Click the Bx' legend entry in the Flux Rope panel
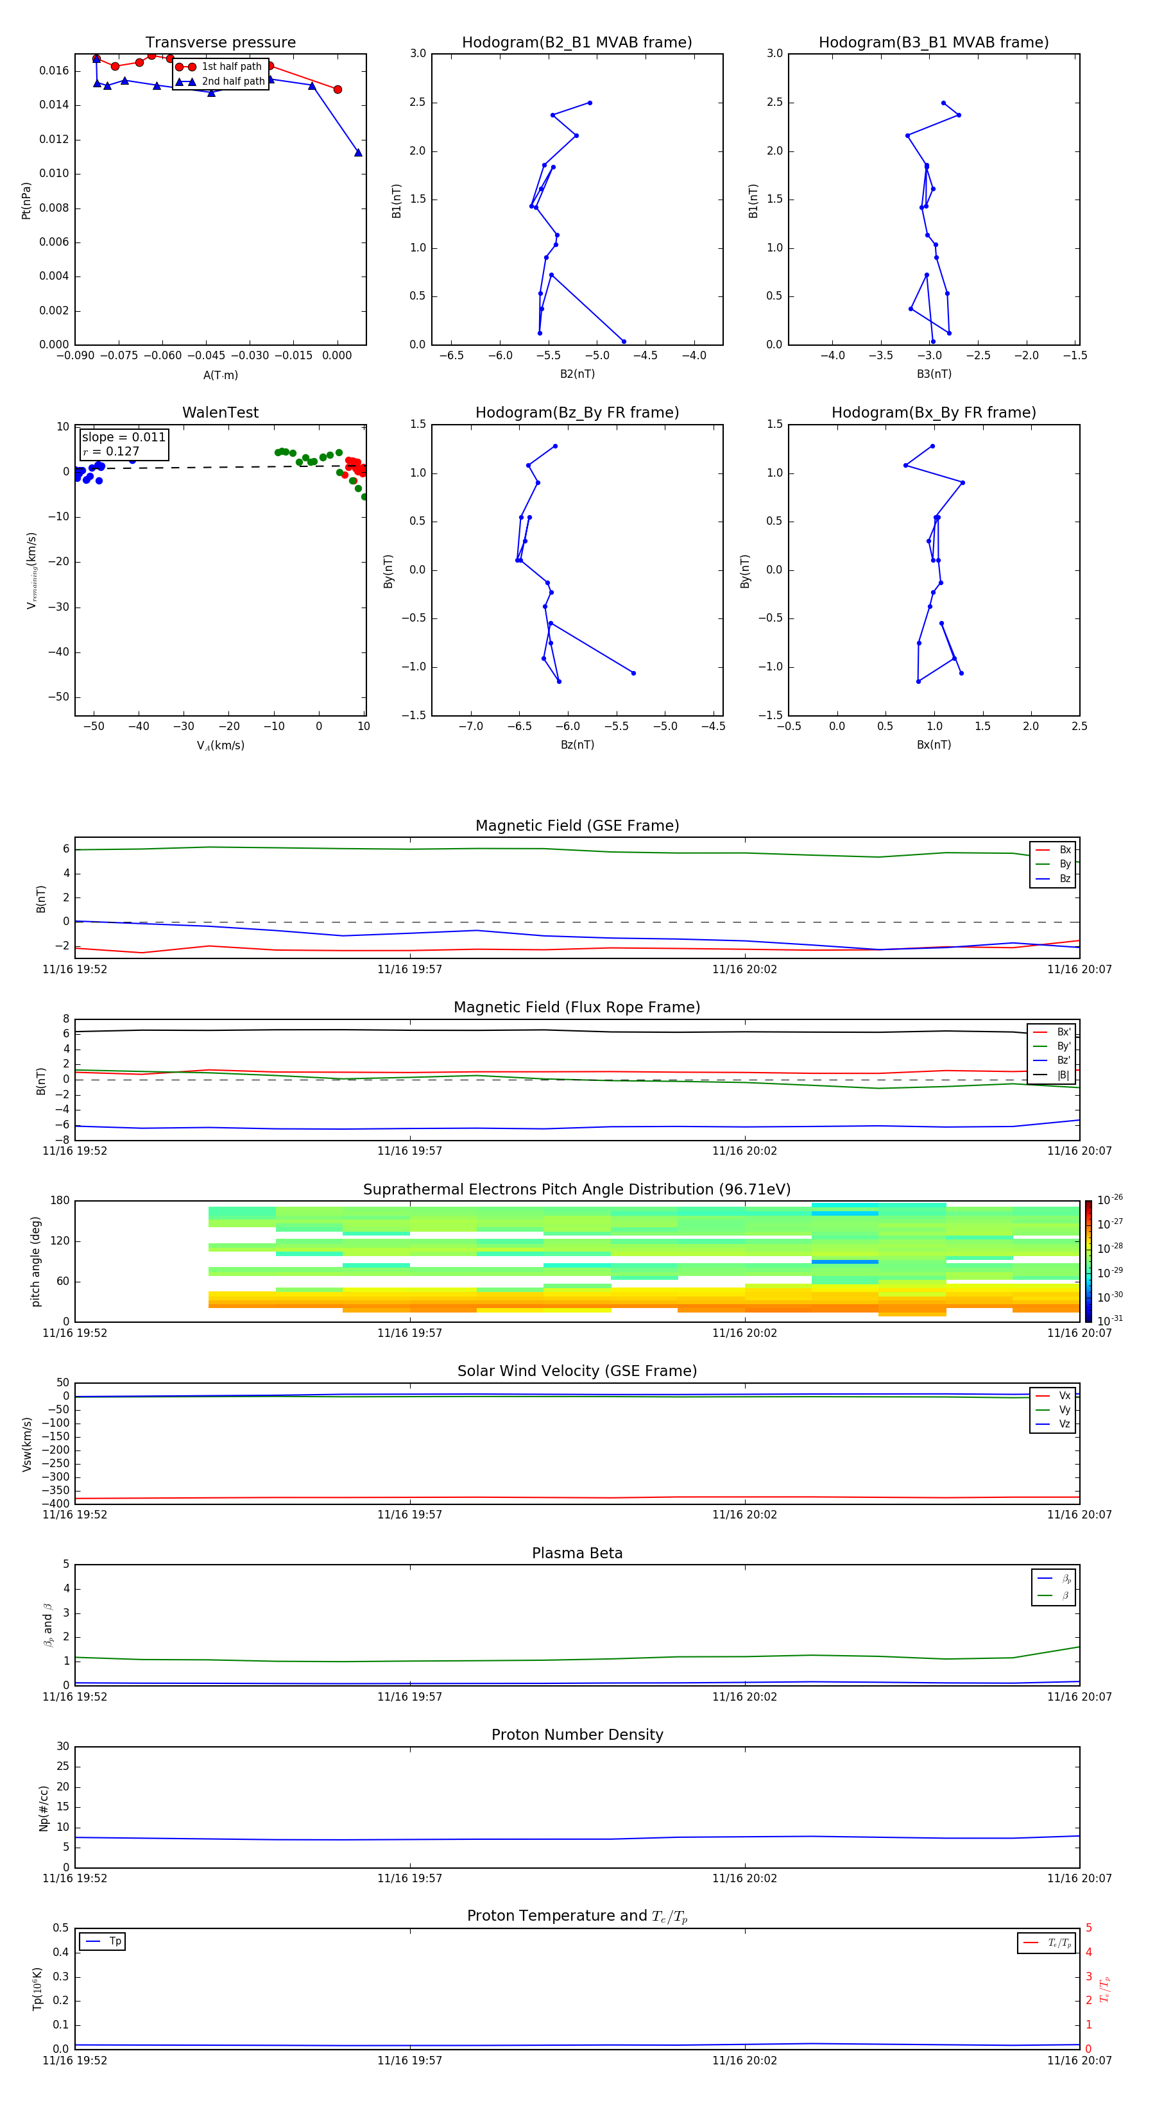The width and height of the screenshot is (1155, 2117). (x=1052, y=1032)
